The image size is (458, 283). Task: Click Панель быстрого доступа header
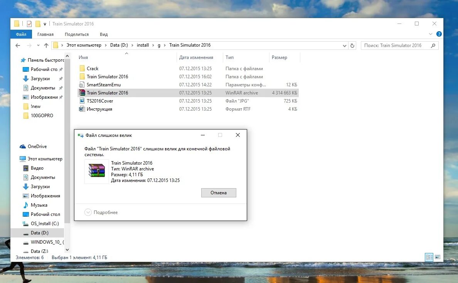point(42,60)
